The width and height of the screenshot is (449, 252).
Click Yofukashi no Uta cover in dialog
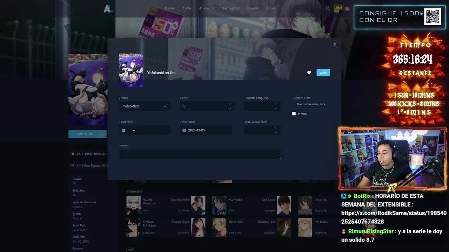tap(131, 70)
